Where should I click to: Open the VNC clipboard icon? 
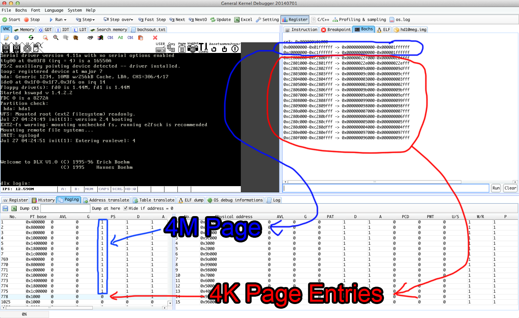coord(140,38)
